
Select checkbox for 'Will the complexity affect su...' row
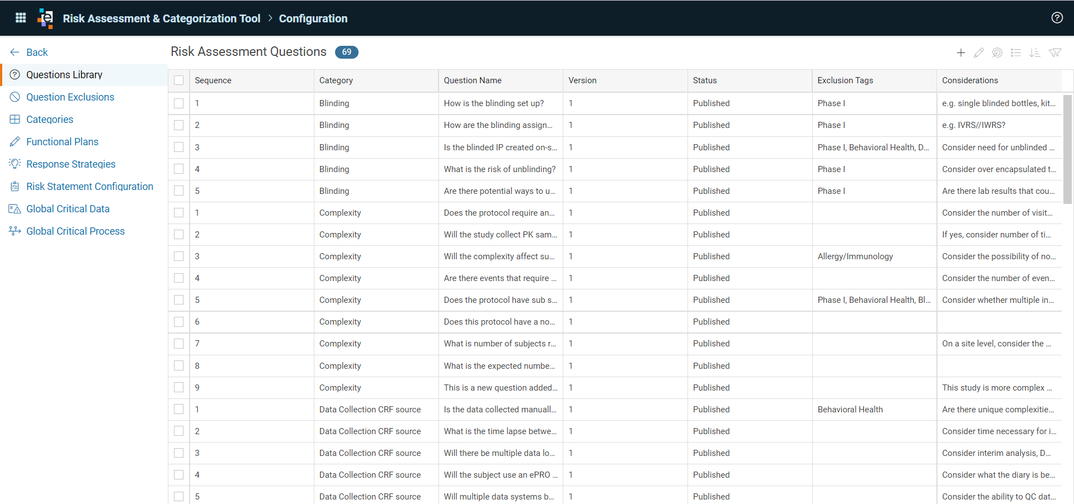pyautogui.click(x=178, y=256)
